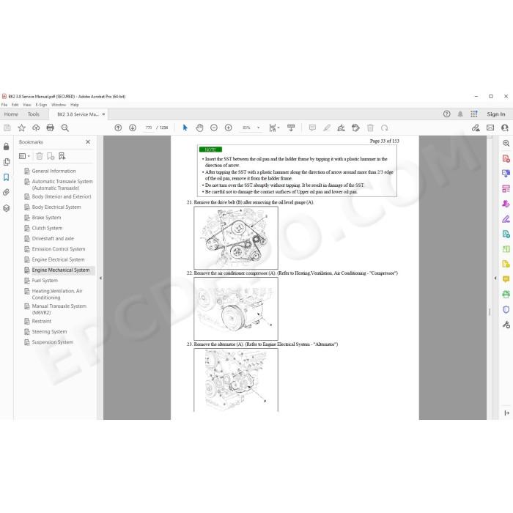Open the General Information bookmark
The image size is (513, 513).
(x=53, y=171)
